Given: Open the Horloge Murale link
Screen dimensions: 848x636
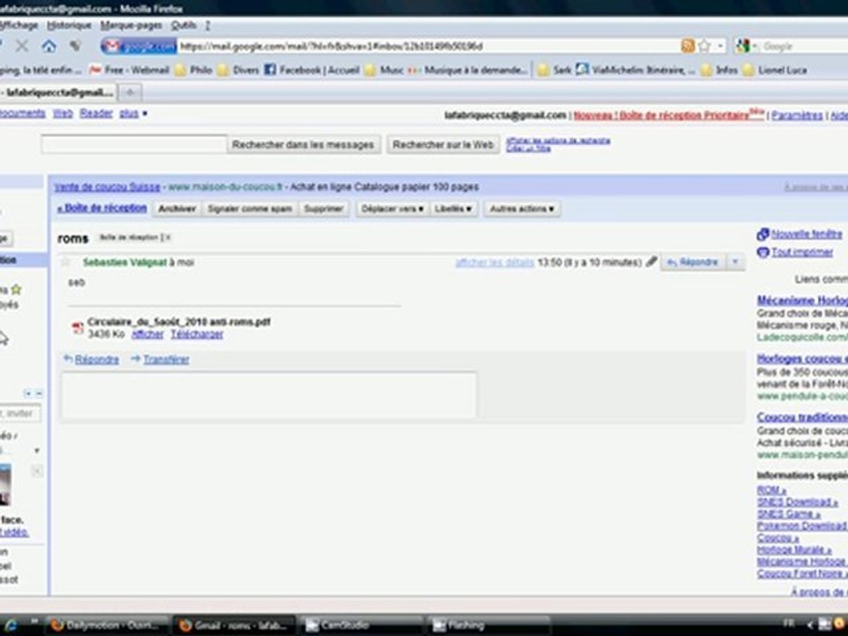Looking at the screenshot, I should coord(794,550).
